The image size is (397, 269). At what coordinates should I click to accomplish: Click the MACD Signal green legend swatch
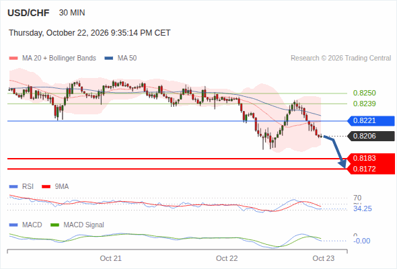(55, 225)
